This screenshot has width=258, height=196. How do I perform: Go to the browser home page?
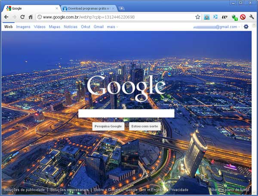pyautogui.click(x=31, y=17)
